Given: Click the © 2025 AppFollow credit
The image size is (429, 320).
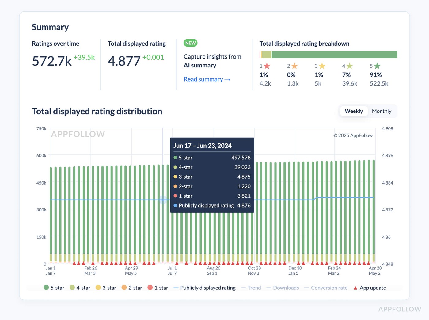Looking at the screenshot, I should (353, 135).
